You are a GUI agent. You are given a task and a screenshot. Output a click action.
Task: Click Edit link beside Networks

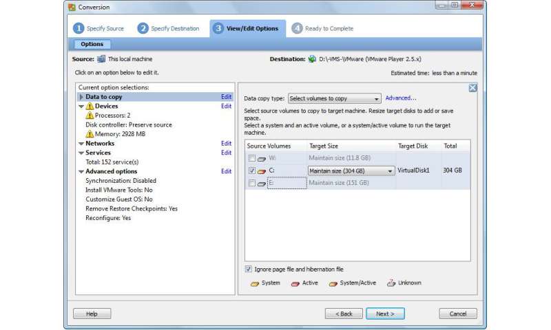point(226,144)
